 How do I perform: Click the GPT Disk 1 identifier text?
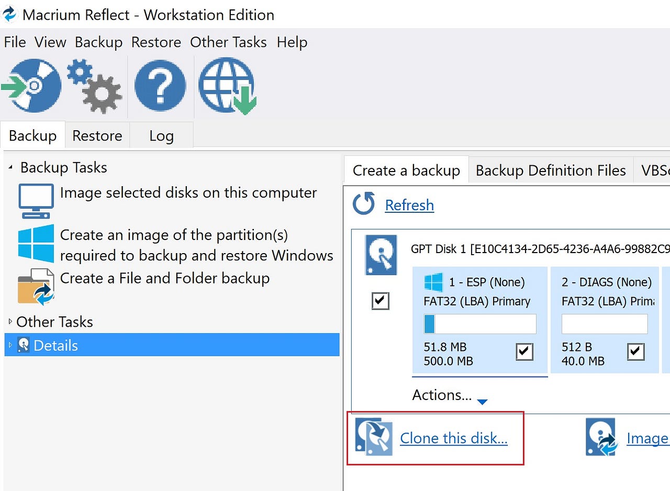[x=540, y=249]
